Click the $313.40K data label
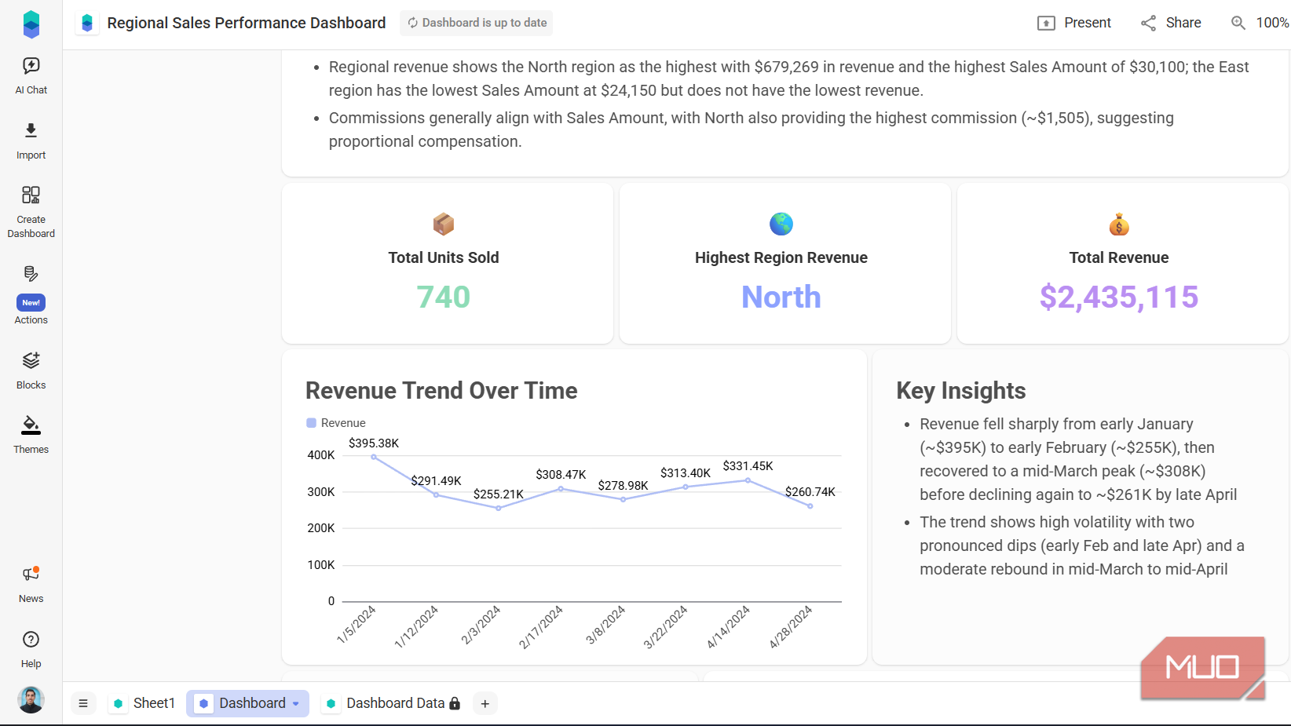This screenshot has width=1291, height=726. pyautogui.click(x=686, y=473)
